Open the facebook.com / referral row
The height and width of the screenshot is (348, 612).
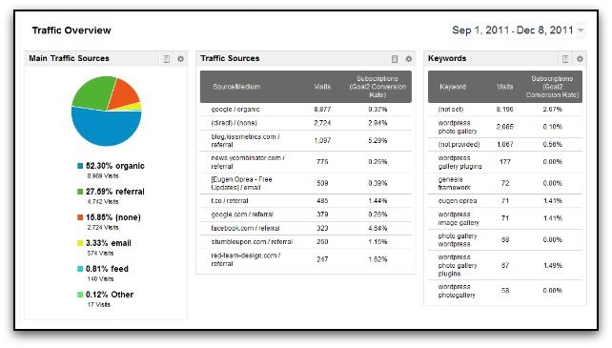[x=306, y=228]
